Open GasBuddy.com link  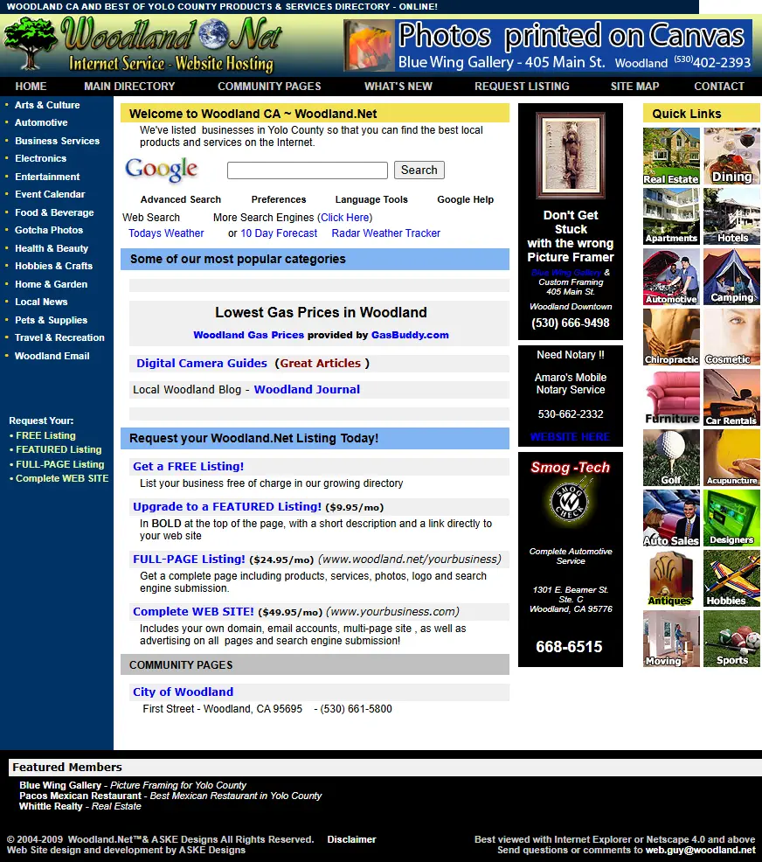(410, 335)
